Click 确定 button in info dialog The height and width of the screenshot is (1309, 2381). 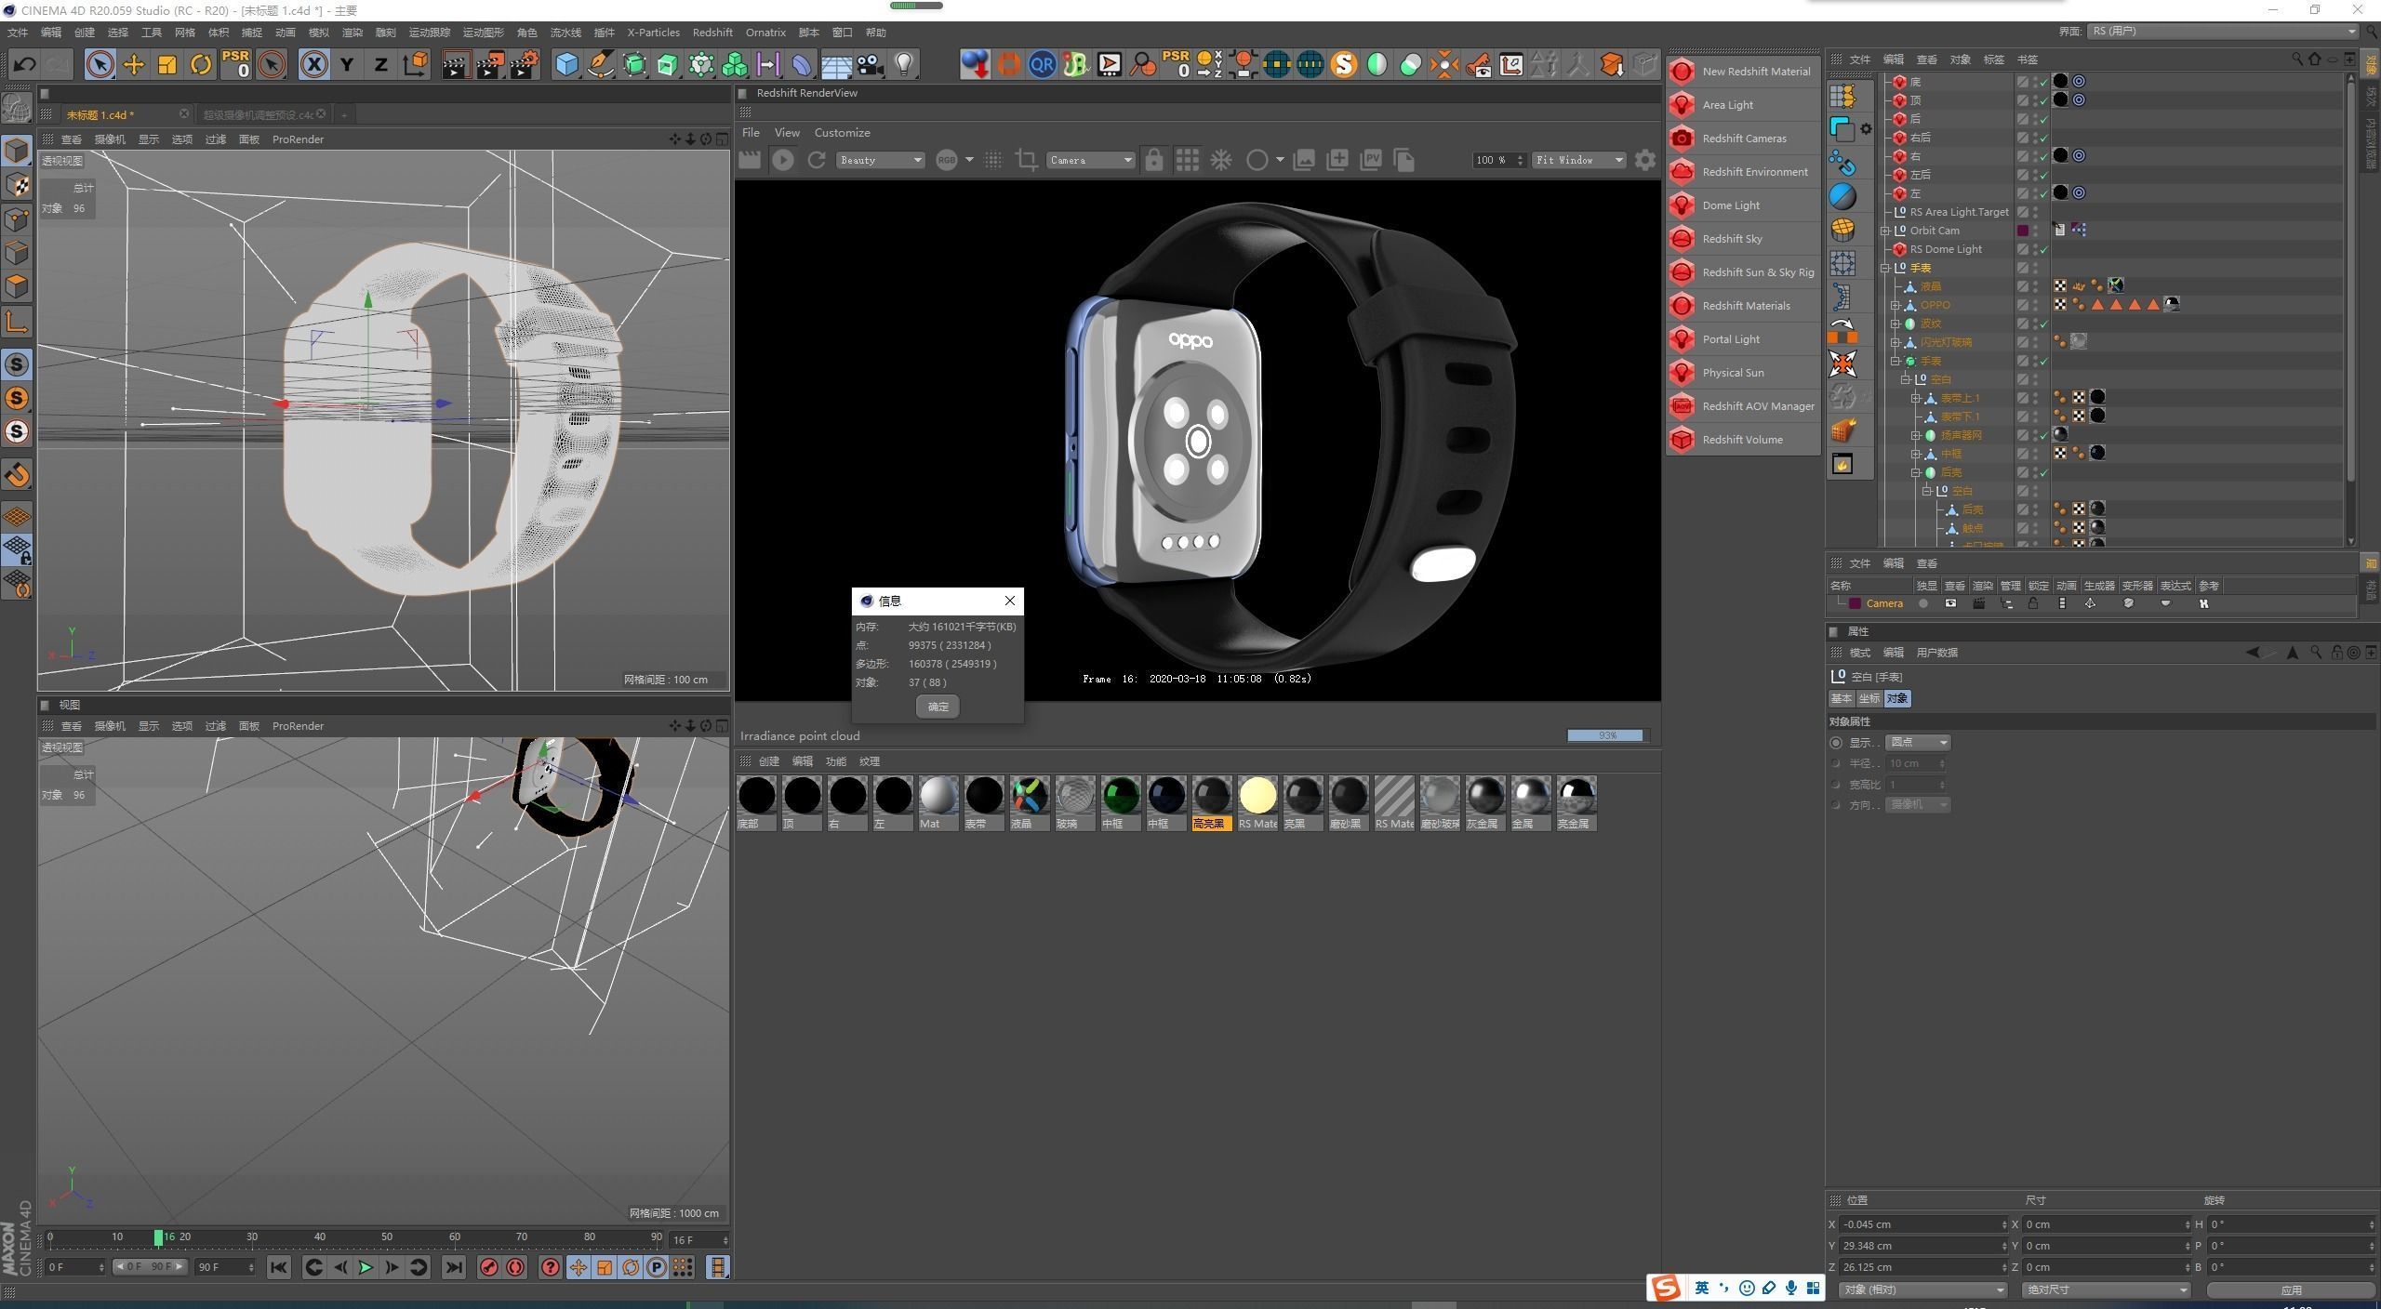(x=938, y=707)
